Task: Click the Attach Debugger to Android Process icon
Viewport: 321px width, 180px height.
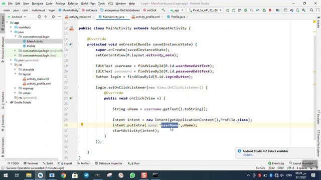Action: point(264,10)
